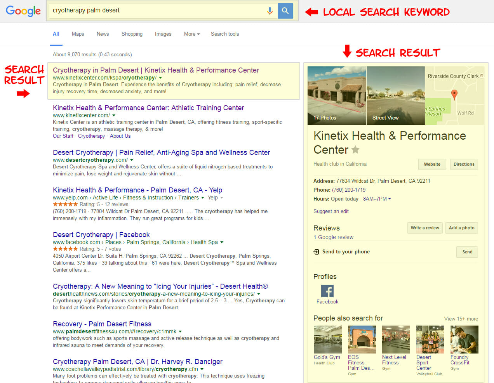Open the Facebook profile text link
This screenshot has height=383, width=494.
pyautogui.click(x=327, y=302)
